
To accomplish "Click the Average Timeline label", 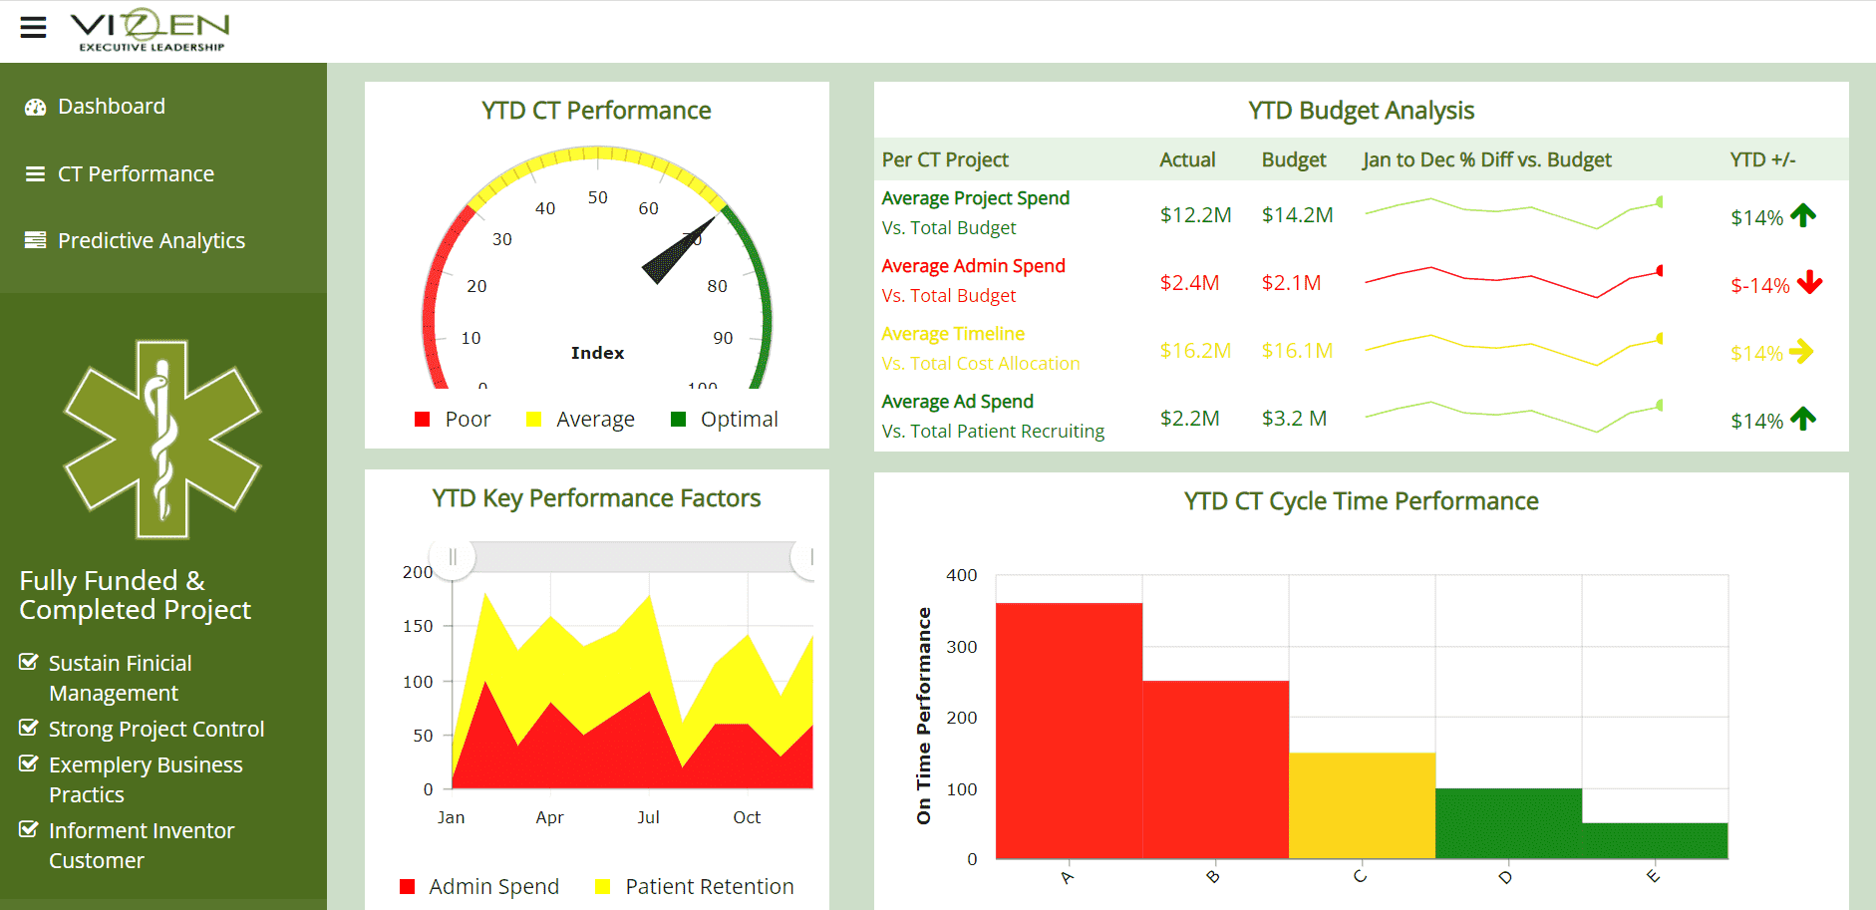I will [953, 334].
